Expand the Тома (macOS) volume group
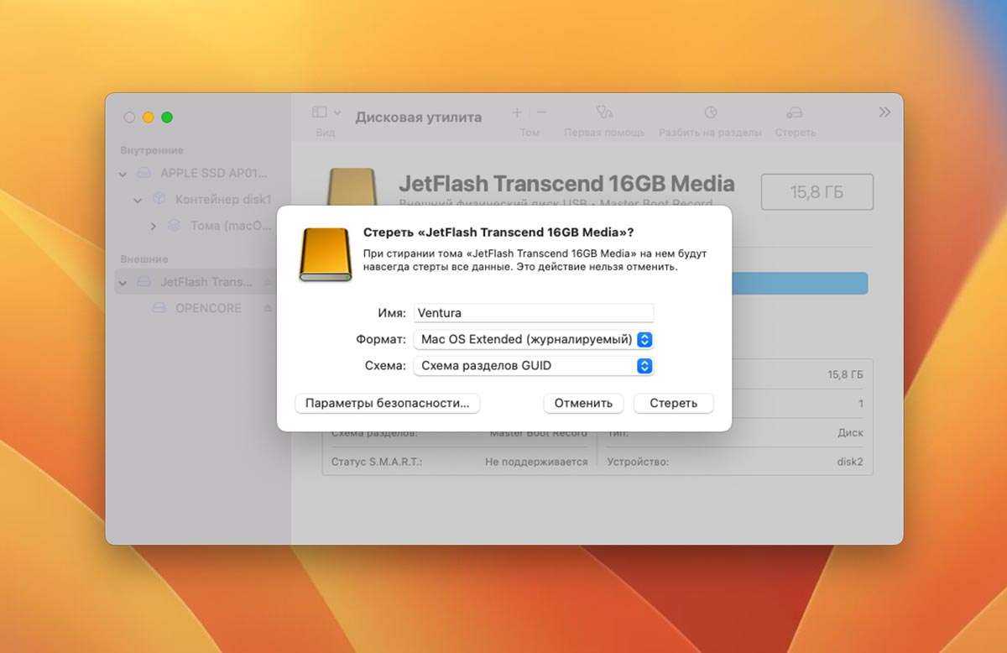1007x653 pixels. (x=153, y=226)
